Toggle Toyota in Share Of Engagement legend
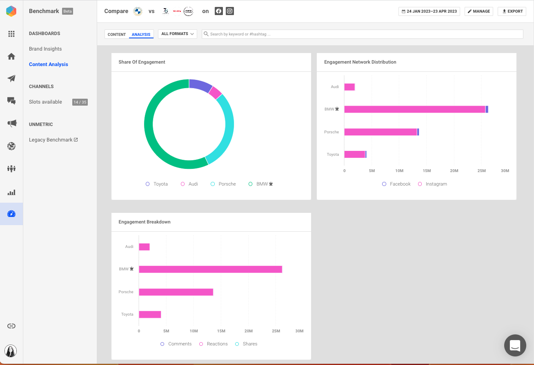The width and height of the screenshot is (534, 365). pos(157,184)
